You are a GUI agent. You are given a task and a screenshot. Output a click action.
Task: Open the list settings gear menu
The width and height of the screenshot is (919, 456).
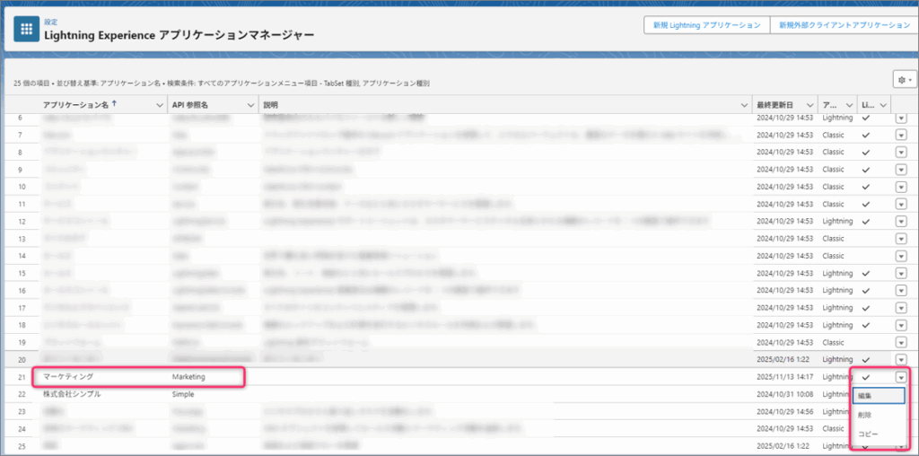pyautogui.click(x=902, y=80)
